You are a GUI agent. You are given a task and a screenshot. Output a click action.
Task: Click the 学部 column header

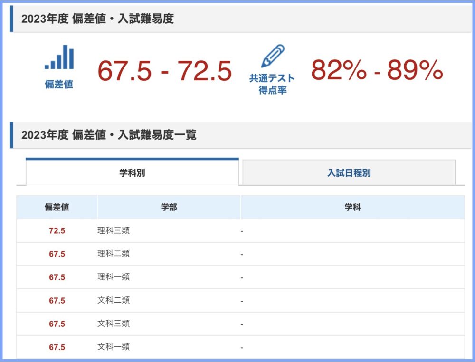pos(169,208)
